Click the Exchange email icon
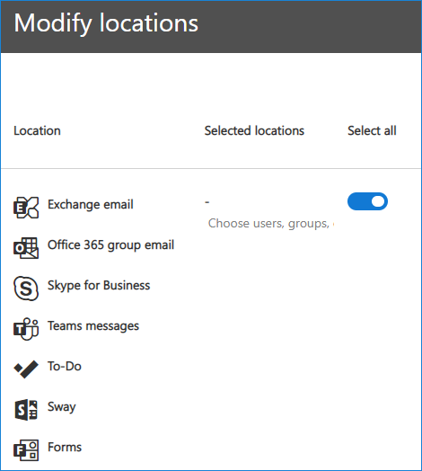Screen dimensions: 422x471 [26, 208]
